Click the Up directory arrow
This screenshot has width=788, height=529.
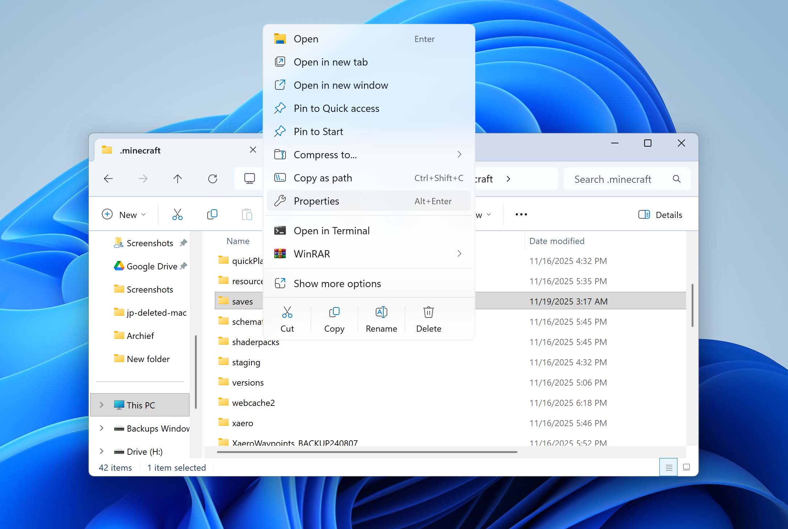tap(178, 179)
